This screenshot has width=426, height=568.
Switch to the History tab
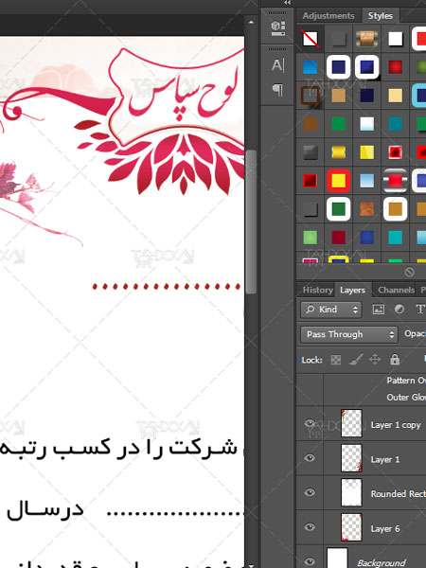point(318,290)
